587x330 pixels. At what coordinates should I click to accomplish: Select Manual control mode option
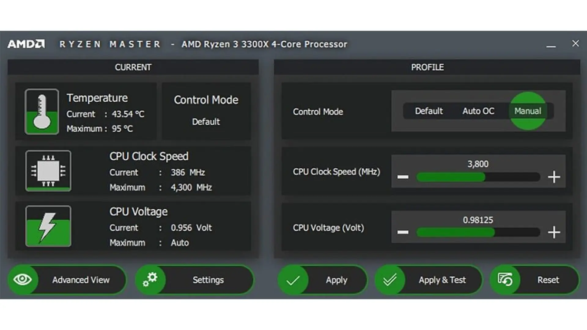tap(528, 111)
